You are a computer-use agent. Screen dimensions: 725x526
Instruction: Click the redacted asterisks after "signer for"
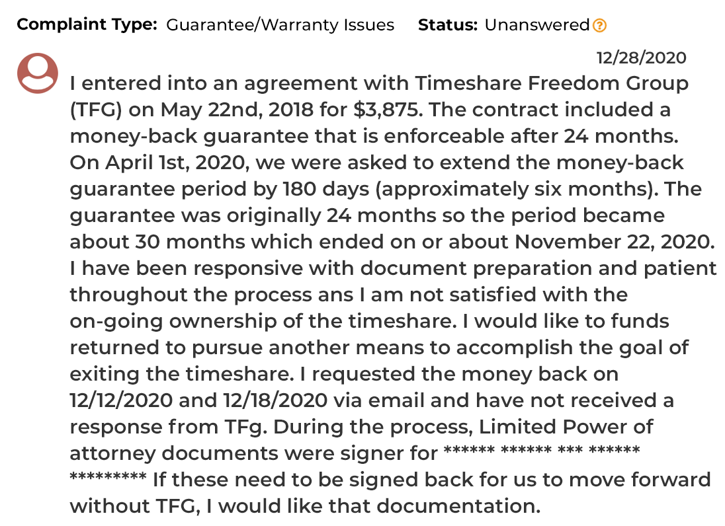[542, 450]
